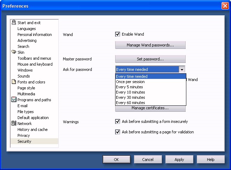Image resolution: width=231 pixels, height=170 pixels.
Task: Click the Programs and paths disk icon
Action: pyautogui.click(x=14, y=100)
